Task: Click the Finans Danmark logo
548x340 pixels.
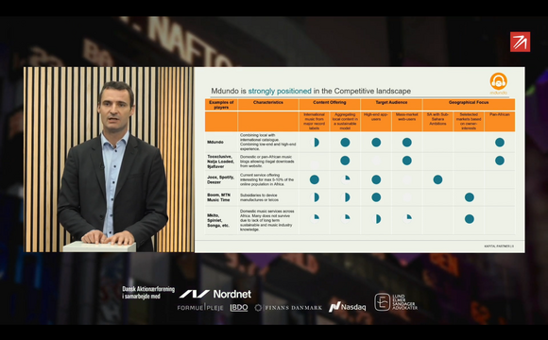Action: 288,308
